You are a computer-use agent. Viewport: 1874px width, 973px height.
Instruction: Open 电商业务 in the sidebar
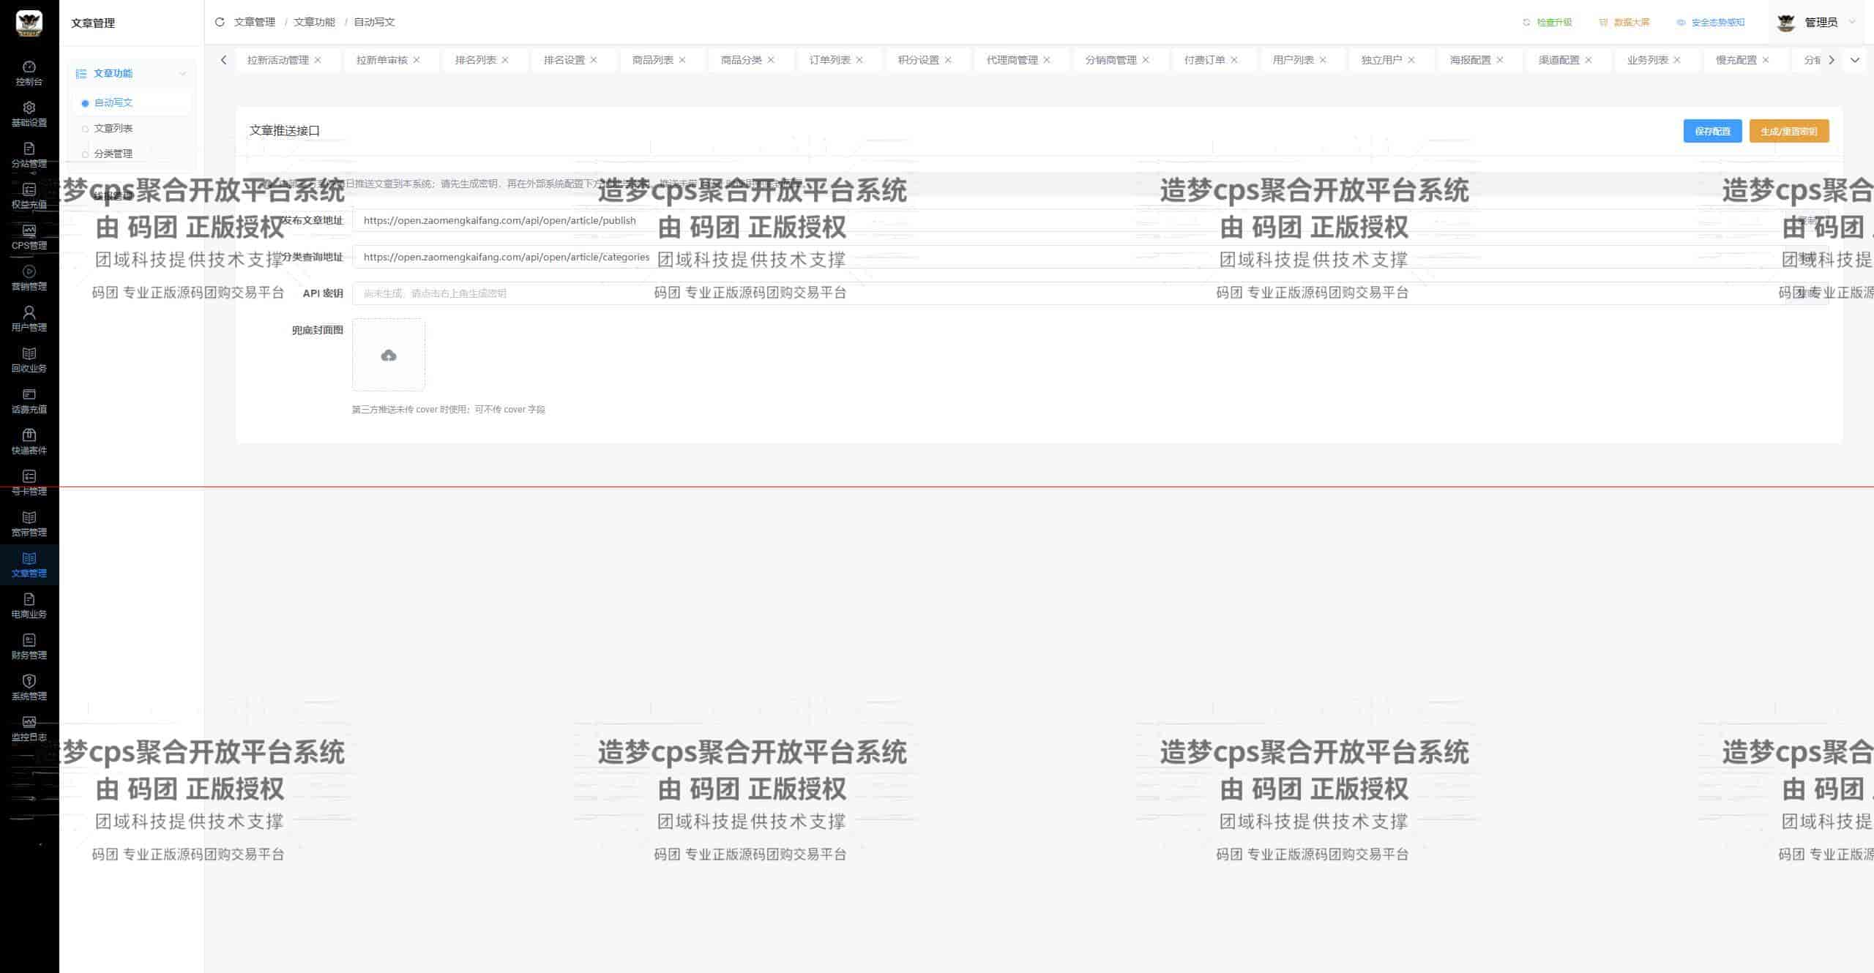29,606
